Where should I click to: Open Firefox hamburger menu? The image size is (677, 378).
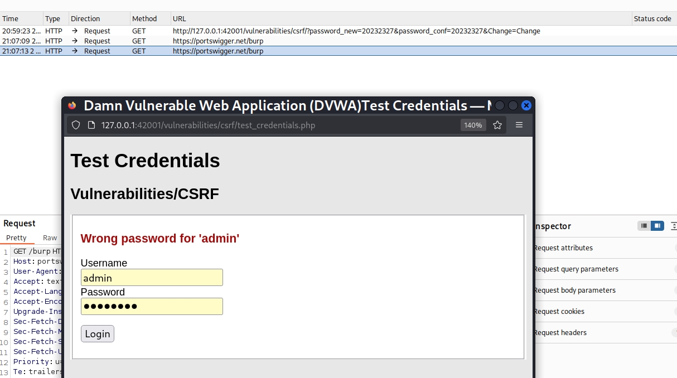tap(519, 125)
